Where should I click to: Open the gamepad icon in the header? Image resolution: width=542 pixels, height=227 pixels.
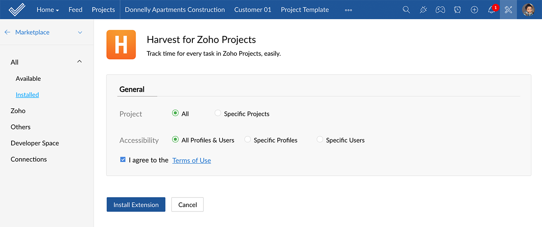coord(440,10)
